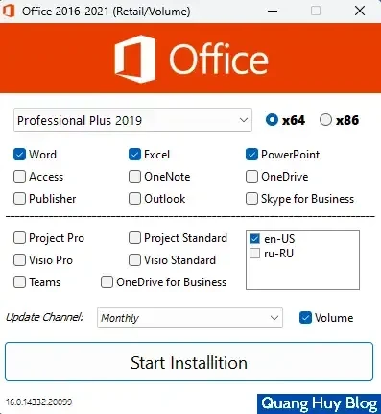The width and height of the screenshot is (381, 414).
Task: Select the x64 architecture radio button
Action: point(272,120)
